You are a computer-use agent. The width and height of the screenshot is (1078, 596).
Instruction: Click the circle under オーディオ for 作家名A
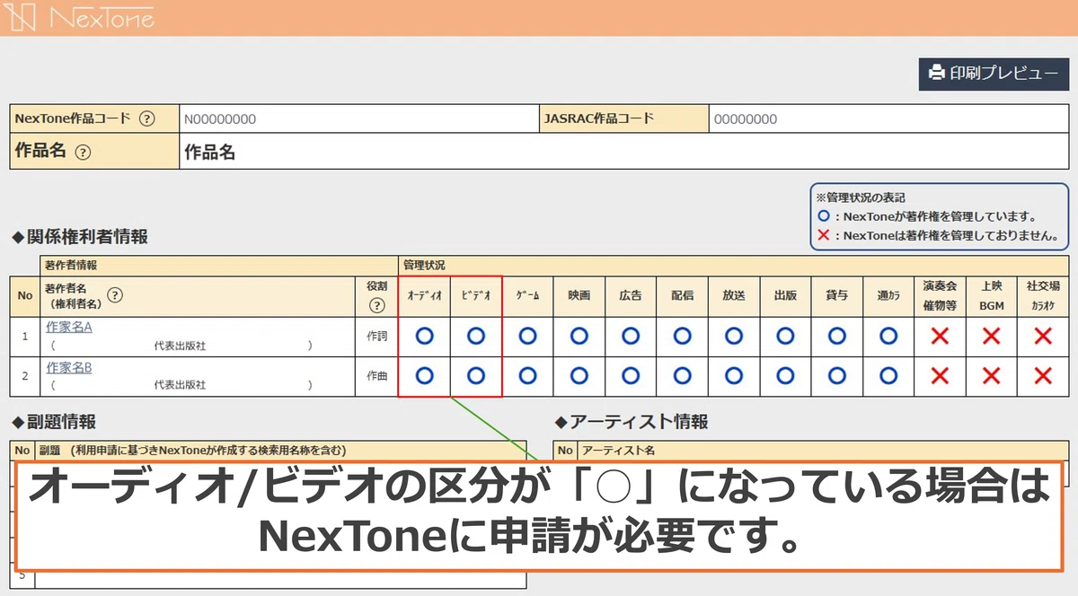pos(425,337)
